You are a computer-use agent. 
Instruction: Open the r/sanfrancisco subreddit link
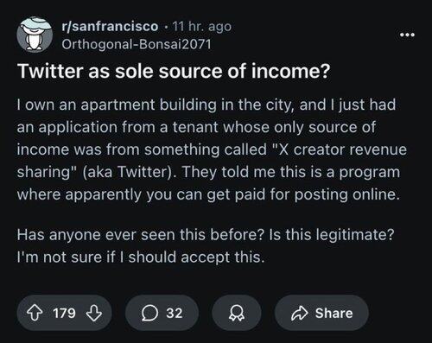110,27
